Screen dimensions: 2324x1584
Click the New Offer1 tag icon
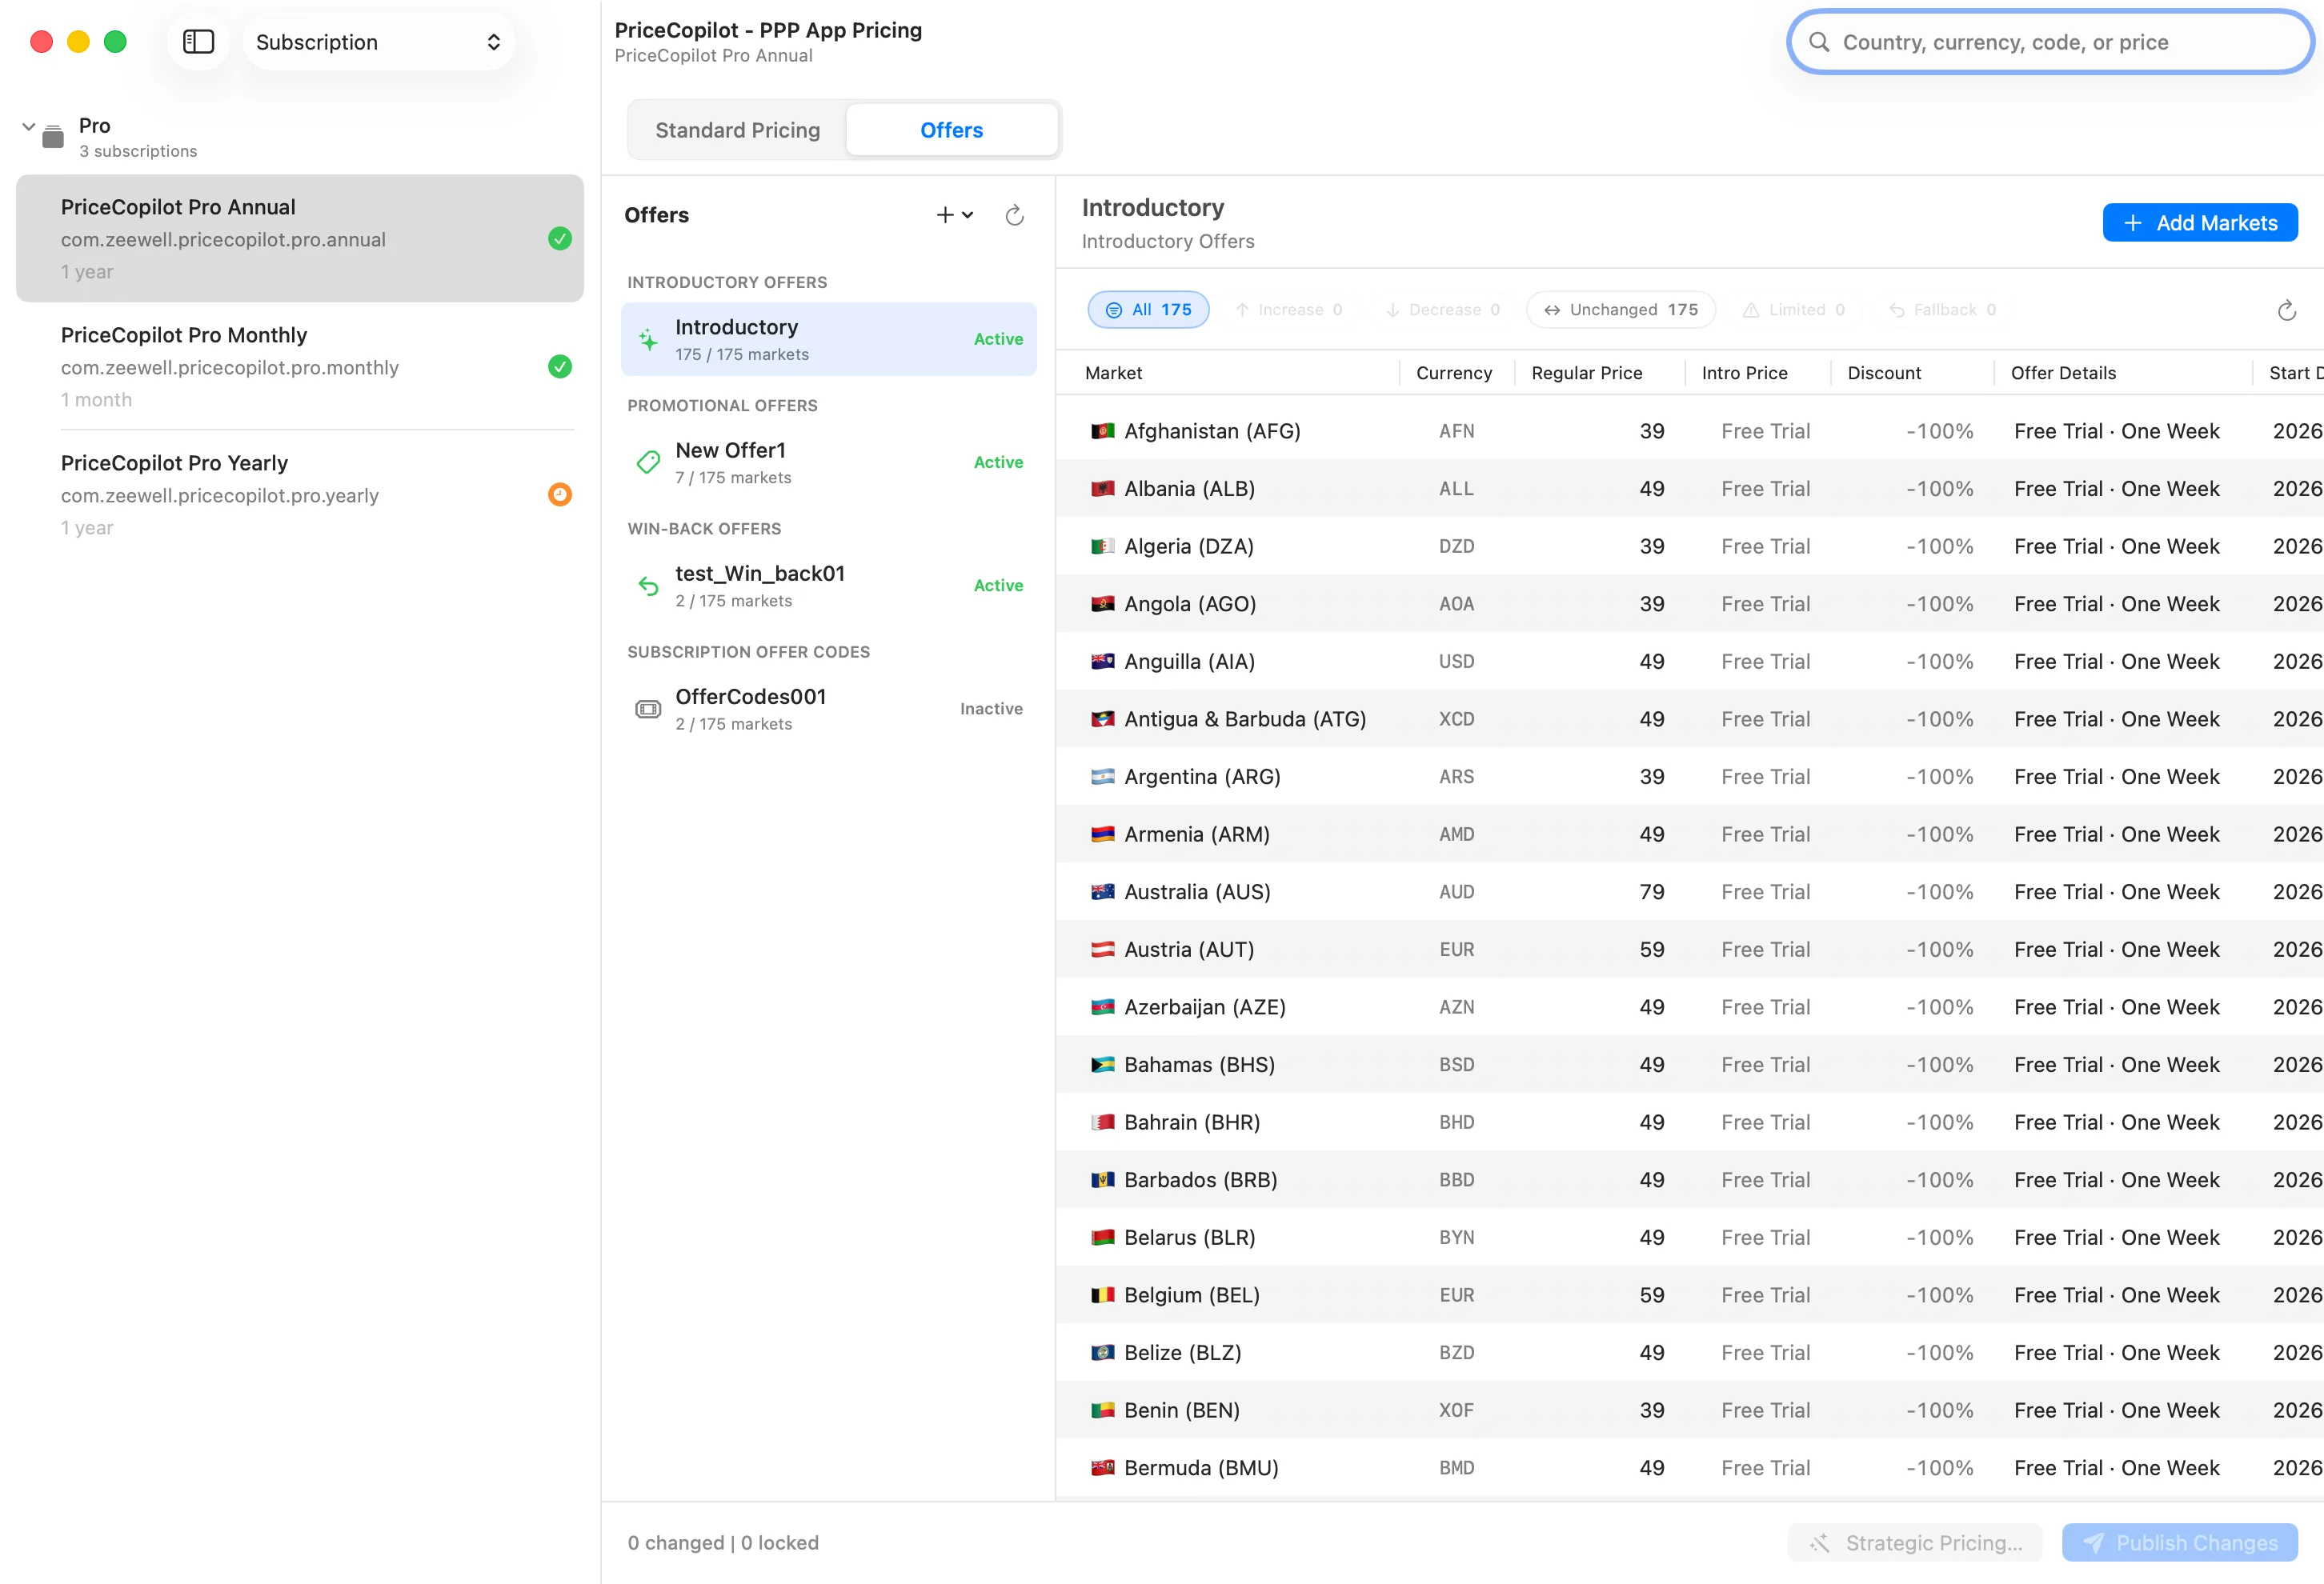coord(649,462)
